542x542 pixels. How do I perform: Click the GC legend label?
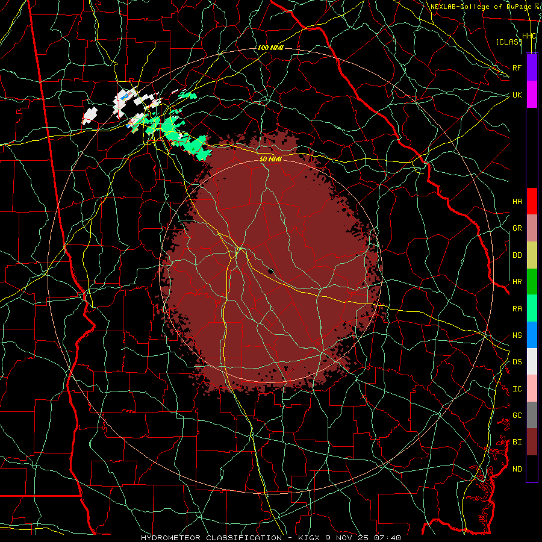pyautogui.click(x=517, y=416)
